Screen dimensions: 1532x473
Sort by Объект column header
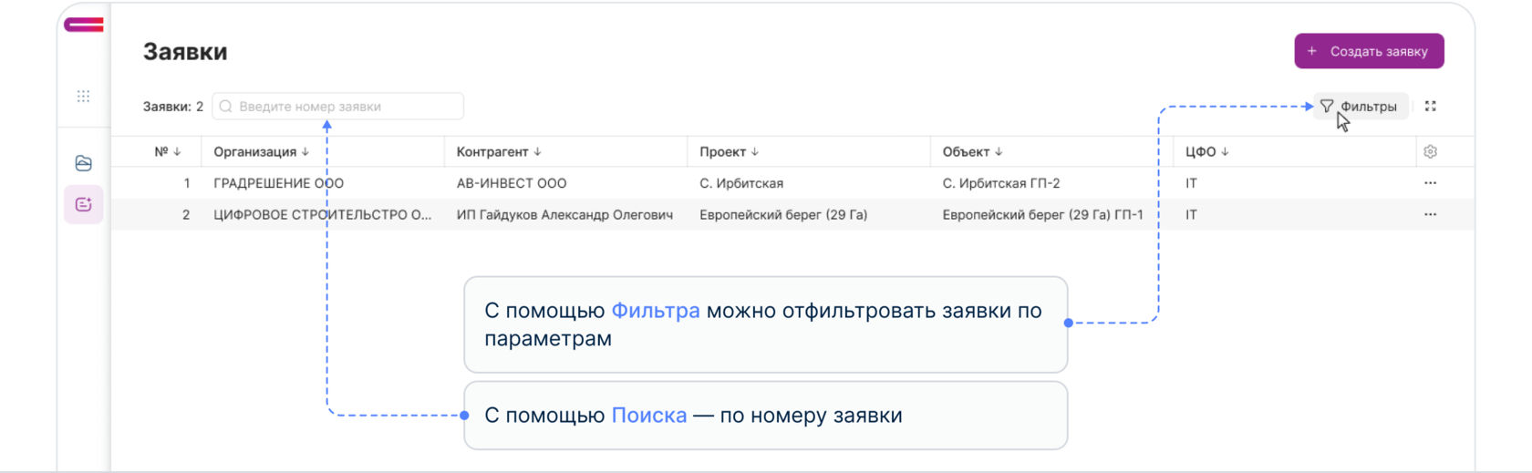point(972,152)
